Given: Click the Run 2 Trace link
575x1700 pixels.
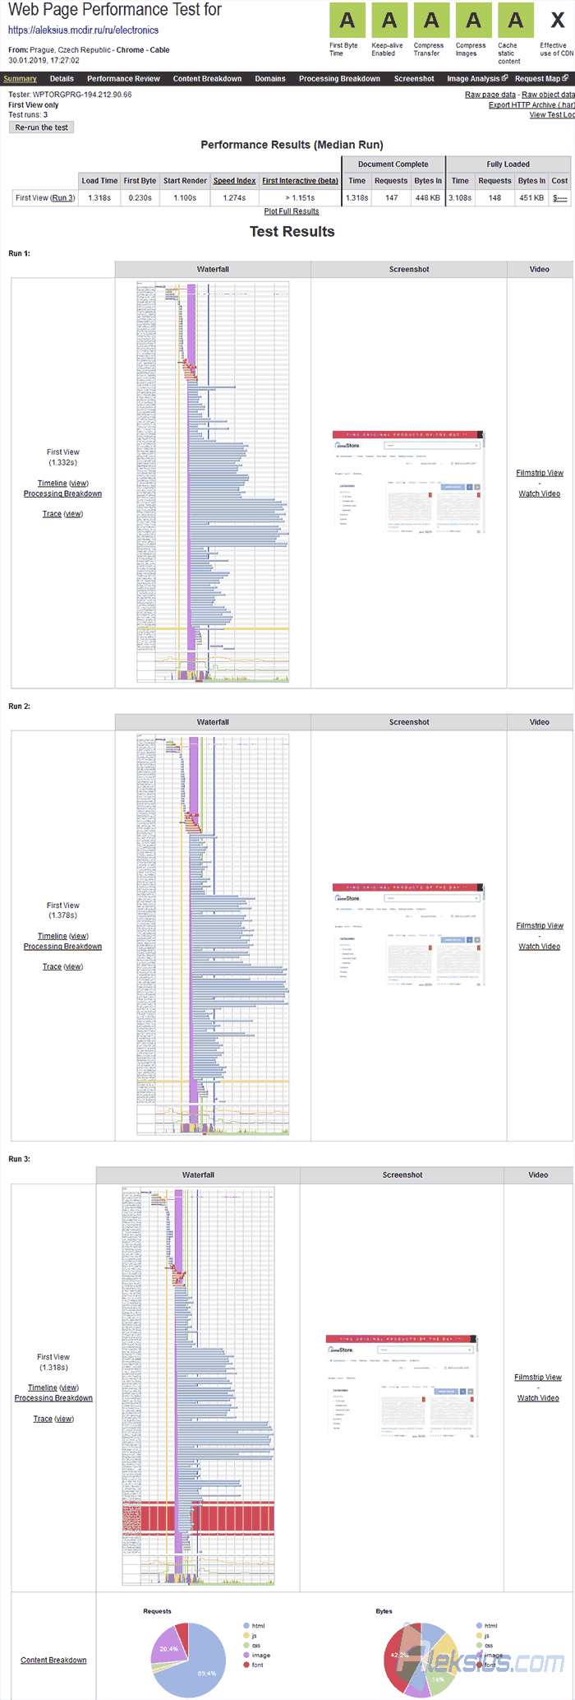Looking at the screenshot, I should pos(52,966).
